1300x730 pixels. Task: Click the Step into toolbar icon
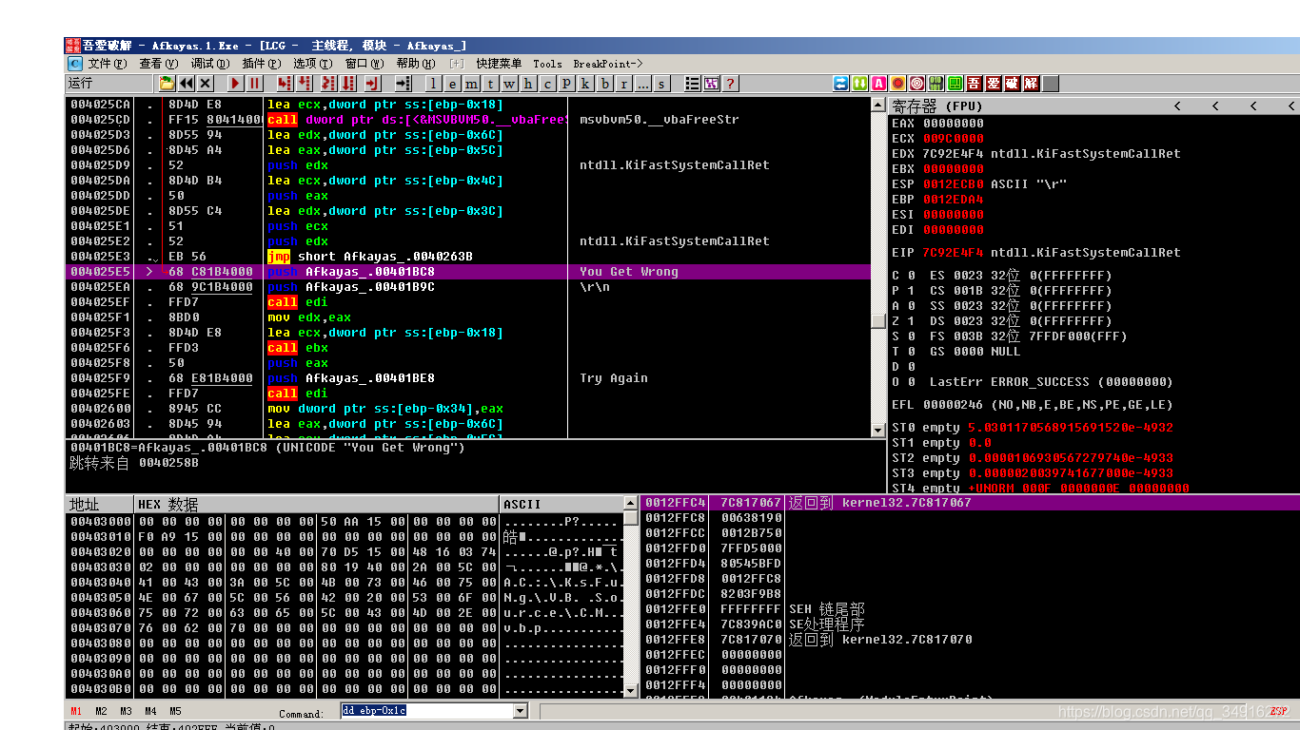click(284, 84)
